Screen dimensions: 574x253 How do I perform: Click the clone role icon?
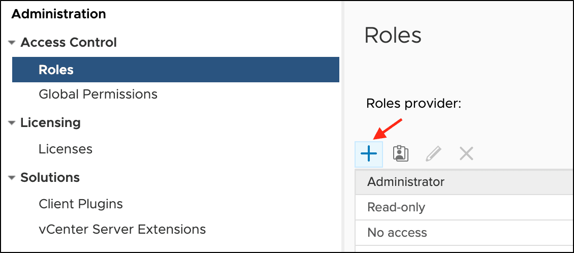[x=401, y=153]
